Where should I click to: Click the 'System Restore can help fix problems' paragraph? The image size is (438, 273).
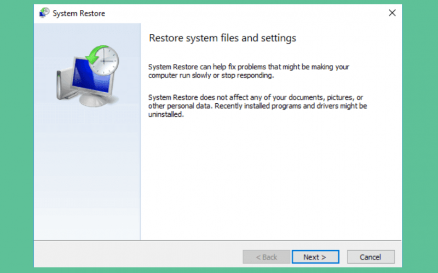point(249,71)
